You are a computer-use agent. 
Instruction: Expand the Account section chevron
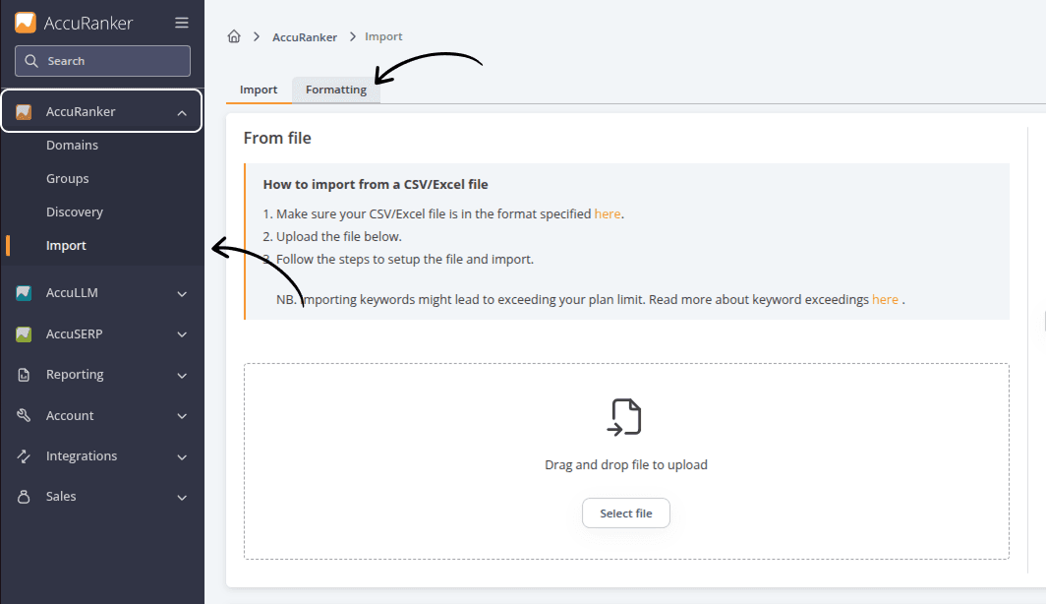(182, 416)
